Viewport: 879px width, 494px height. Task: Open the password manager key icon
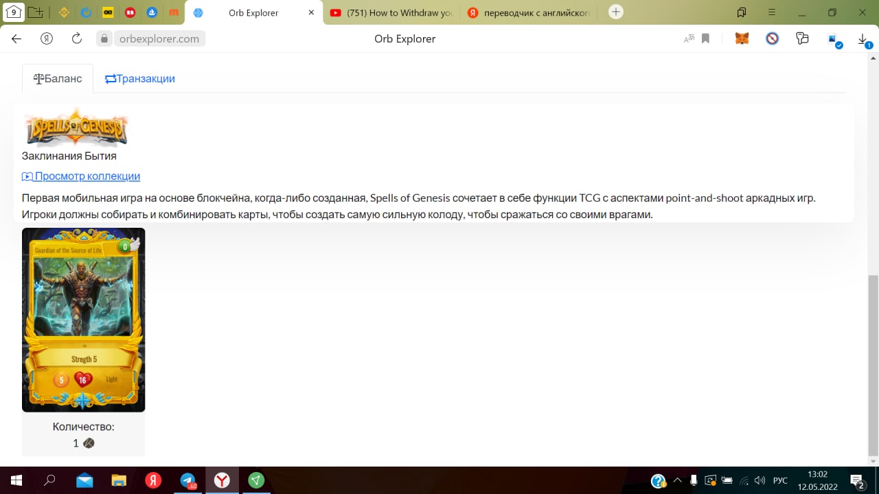(802, 38)
